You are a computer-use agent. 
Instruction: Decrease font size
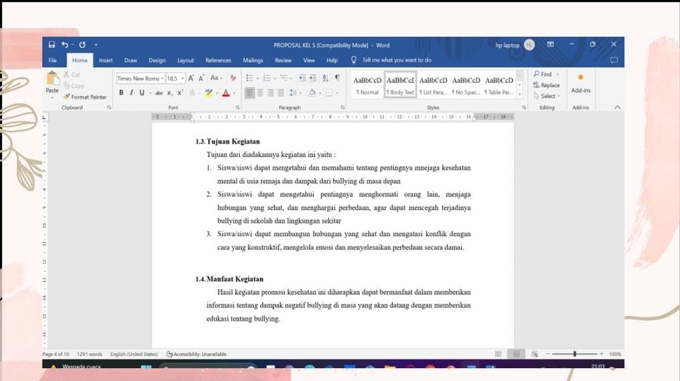tap(201, 79)
